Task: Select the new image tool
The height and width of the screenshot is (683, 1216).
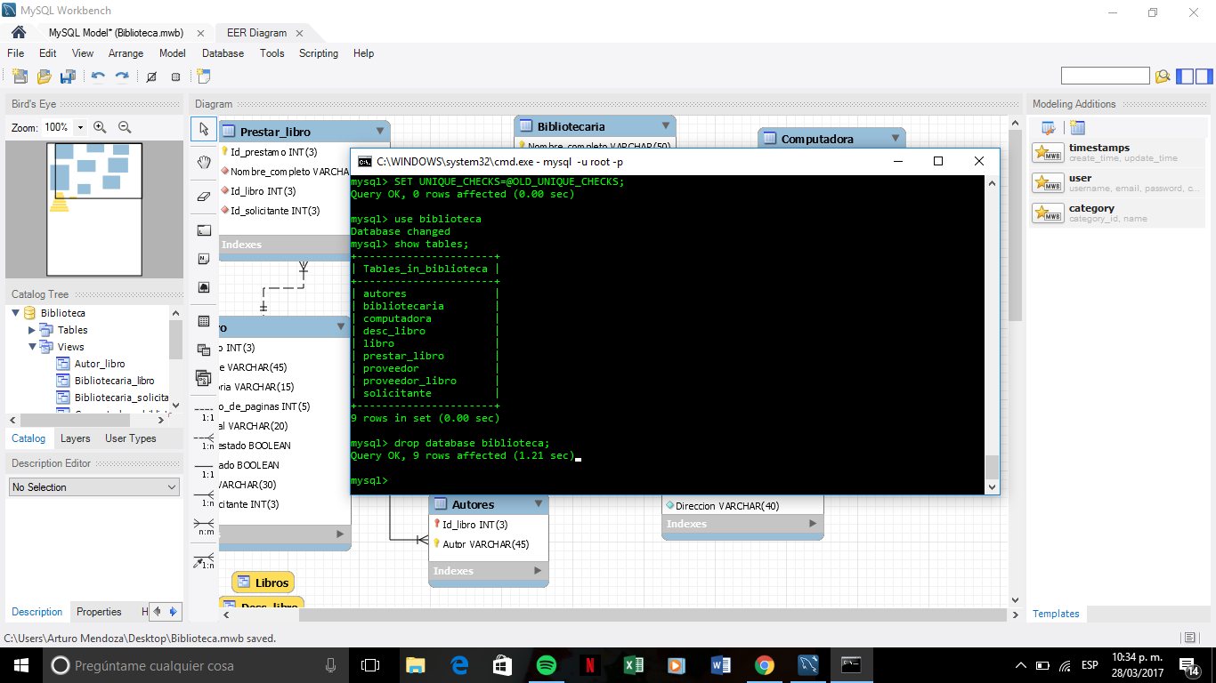Action: coord(204,288)
